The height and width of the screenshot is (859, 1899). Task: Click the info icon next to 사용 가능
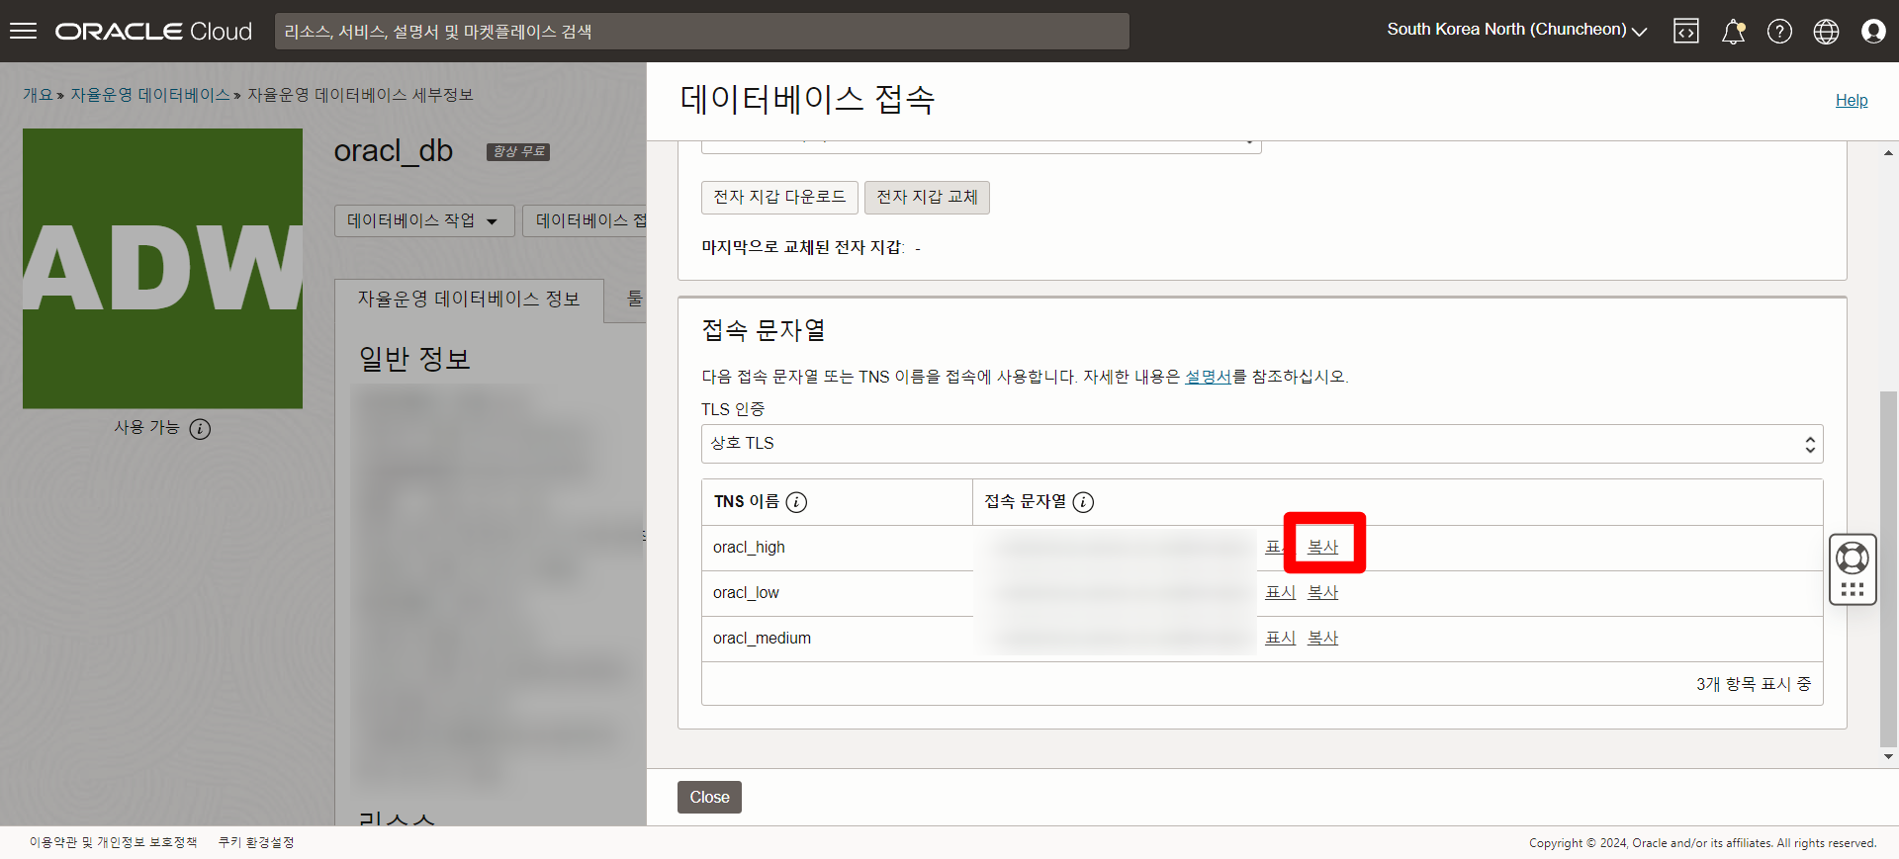tap(200, 429)
